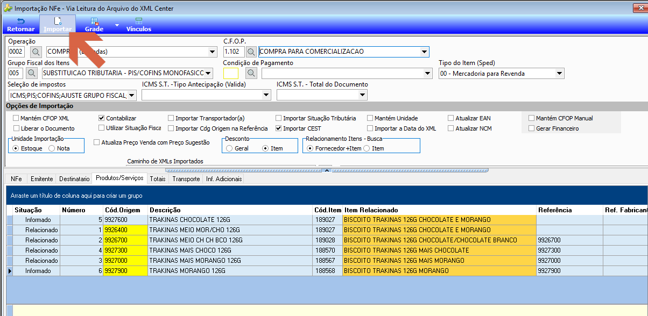
Task: Enable Importar Cdg Origem na Referência checkbox
Action: point(171,128)
